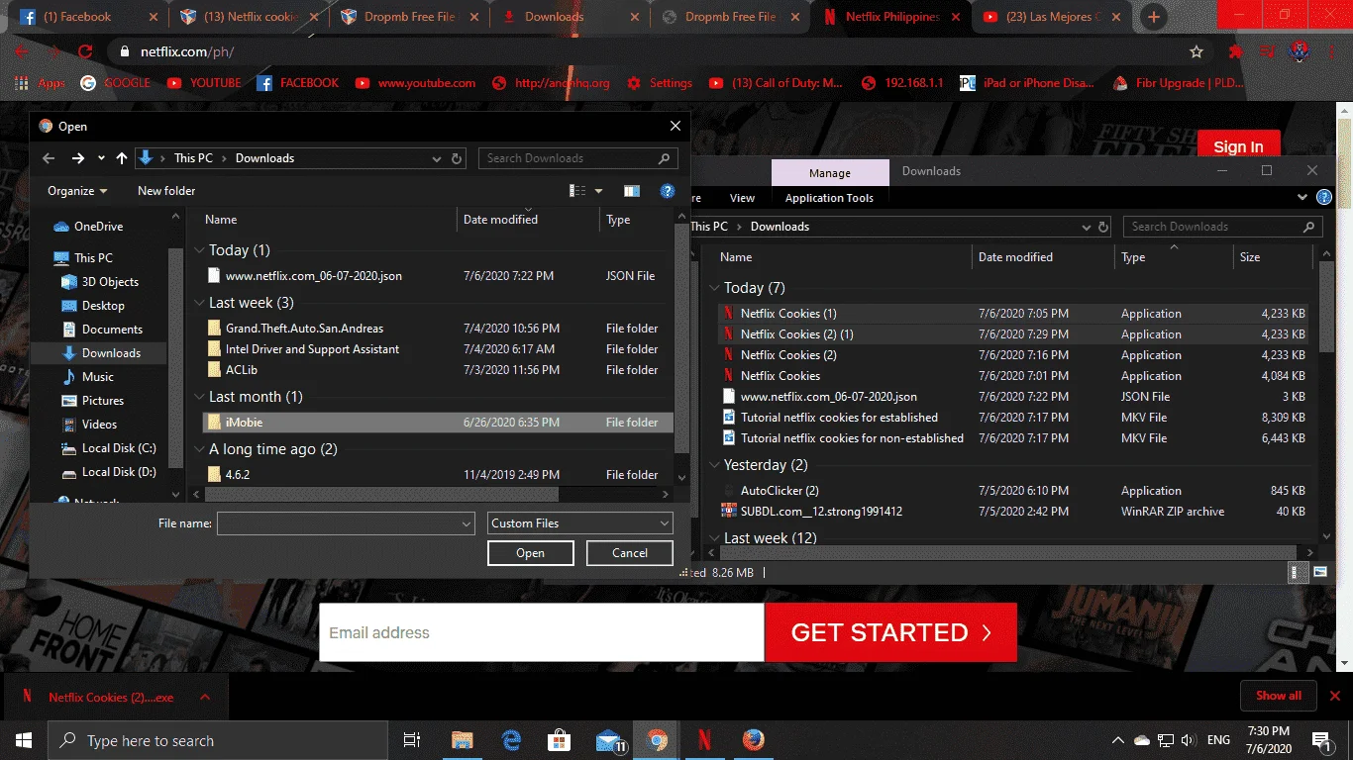
Task: Refresh the Downloads folder in Open dialog
Action: tap(457, 158)
